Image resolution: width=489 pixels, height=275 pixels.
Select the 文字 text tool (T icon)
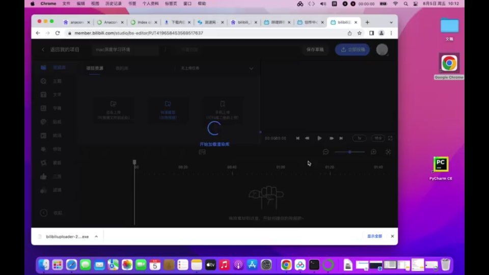pos(43,95)
